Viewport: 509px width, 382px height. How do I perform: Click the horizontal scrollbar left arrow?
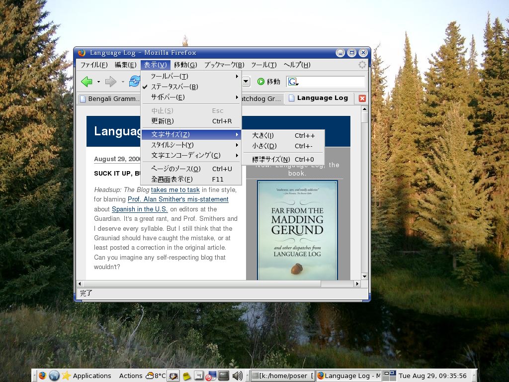[80, 284]
